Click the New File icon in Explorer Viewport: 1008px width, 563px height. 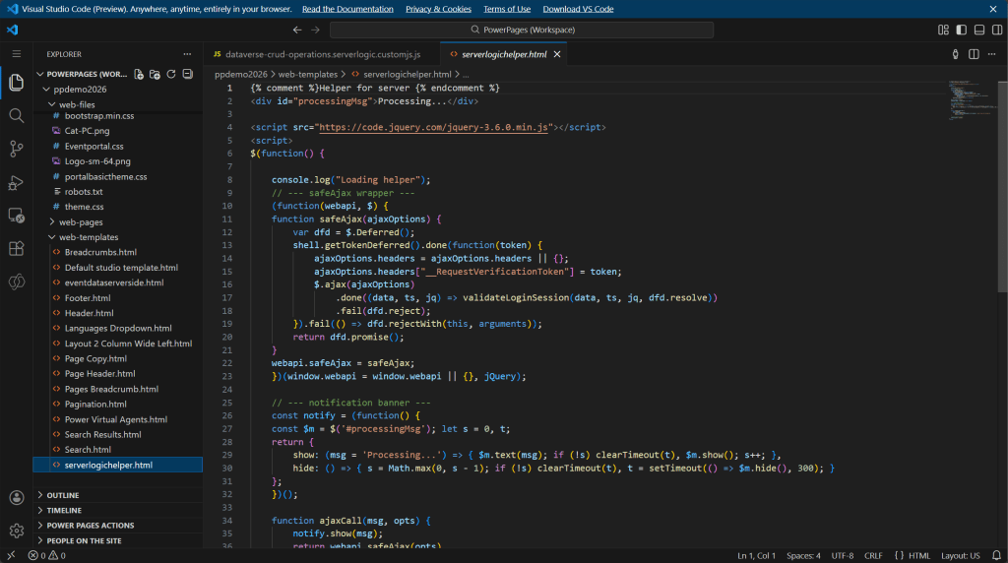point(139,74)
